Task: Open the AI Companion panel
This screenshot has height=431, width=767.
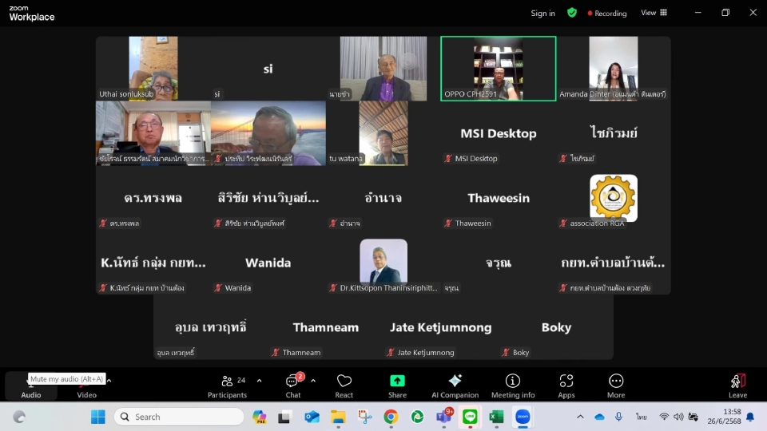Action: pyautogui.click(x=455, y=385)
